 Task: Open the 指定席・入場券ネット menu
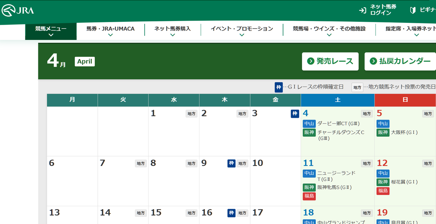[x=411, y=31]
